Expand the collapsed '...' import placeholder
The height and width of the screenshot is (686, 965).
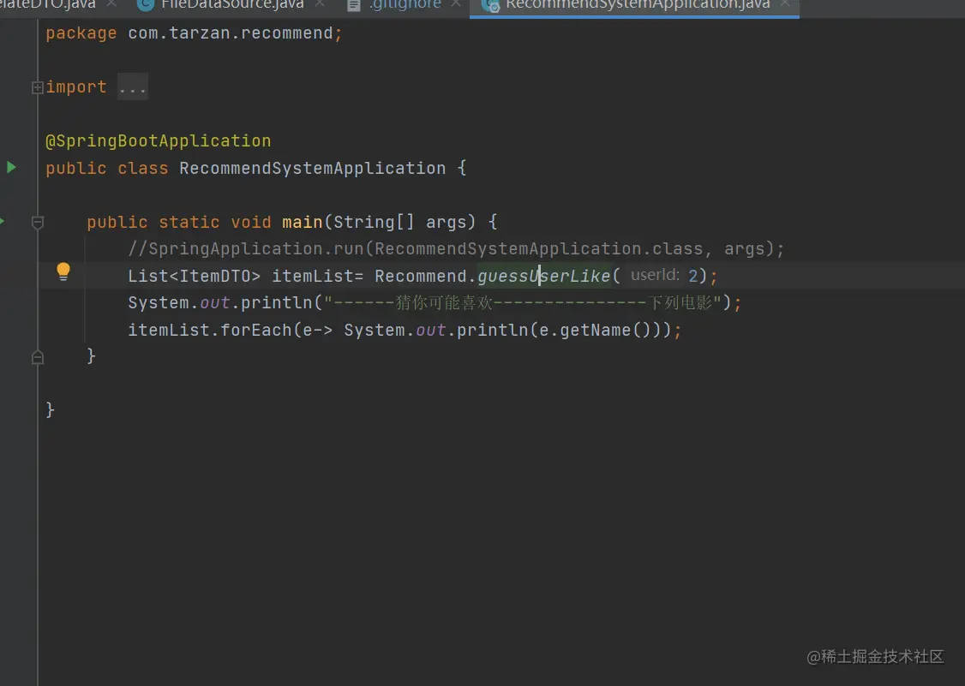coord(132,87)
